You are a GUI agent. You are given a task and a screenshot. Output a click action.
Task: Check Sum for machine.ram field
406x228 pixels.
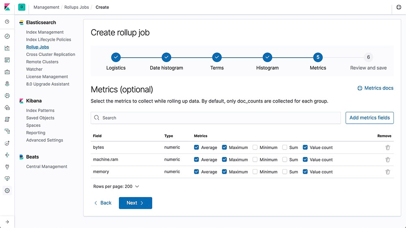tap(285, 160)
